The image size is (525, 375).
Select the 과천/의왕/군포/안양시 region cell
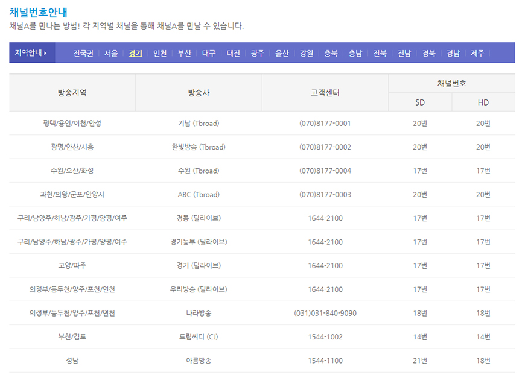coord(72,194)
